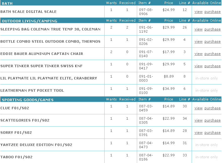Select the Leatherman PST Pocket Tool name
Image resolution: width=222 pixels, height=163 pixels.
(32, 90)
